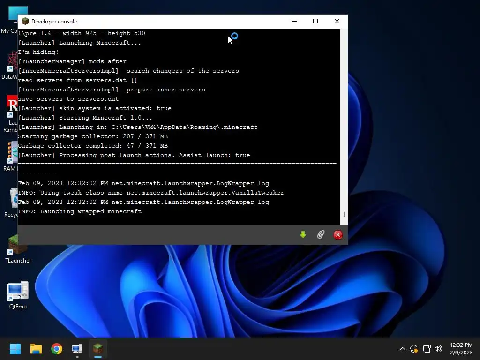Open RAM desktop shortcut icon
The image size is (480, 360).
10,157
